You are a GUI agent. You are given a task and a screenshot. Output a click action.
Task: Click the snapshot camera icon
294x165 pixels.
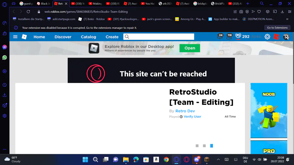241,12
